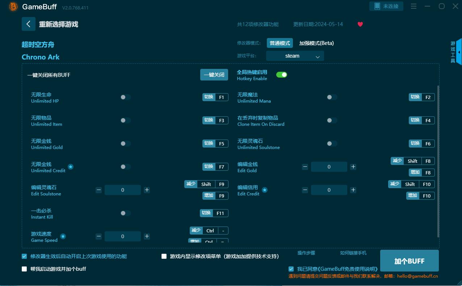462x286 pixels.
Task: Toggle Unlimited Gold switch
Action: coord(125,144)
